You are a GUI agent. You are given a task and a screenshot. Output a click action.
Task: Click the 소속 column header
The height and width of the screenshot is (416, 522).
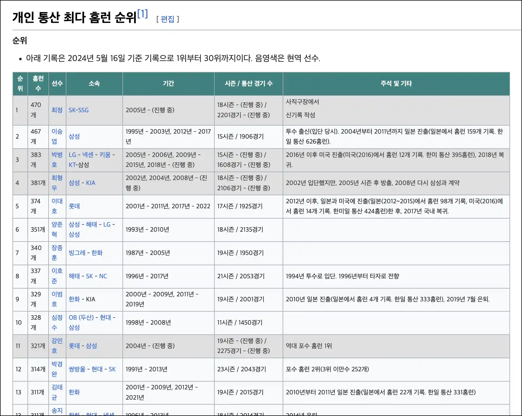[x=94, y=84]
